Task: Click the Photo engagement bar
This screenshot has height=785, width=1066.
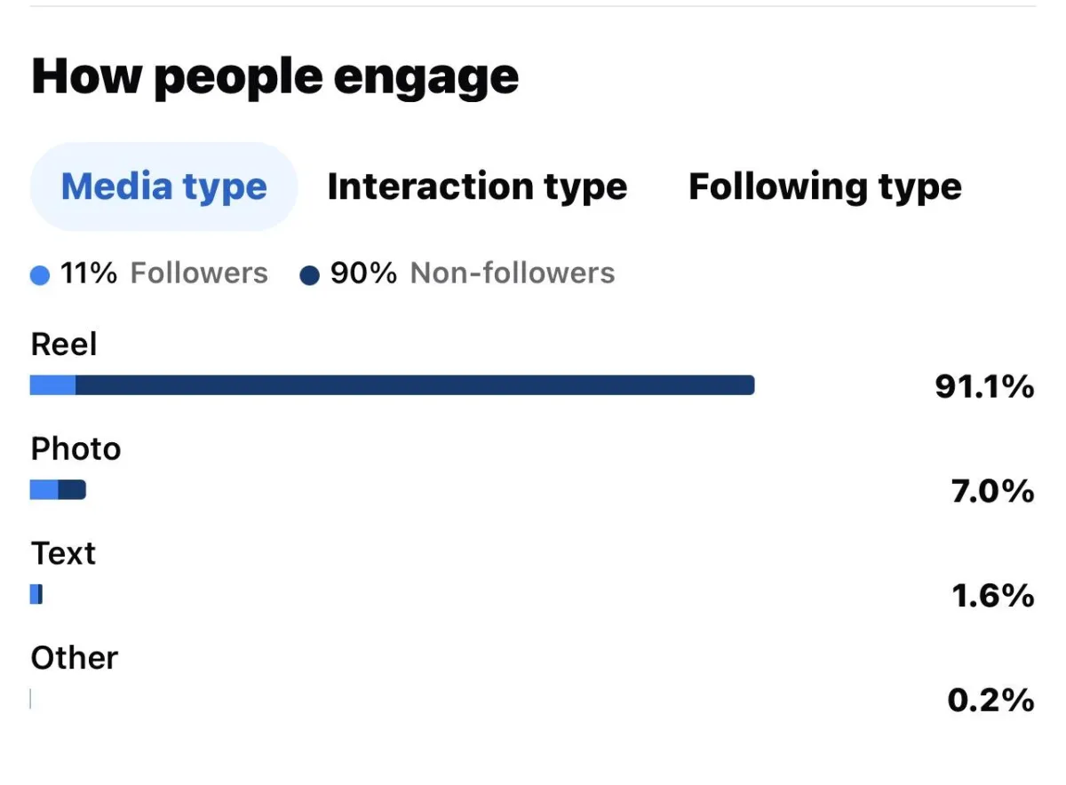Action: (58, 489)
